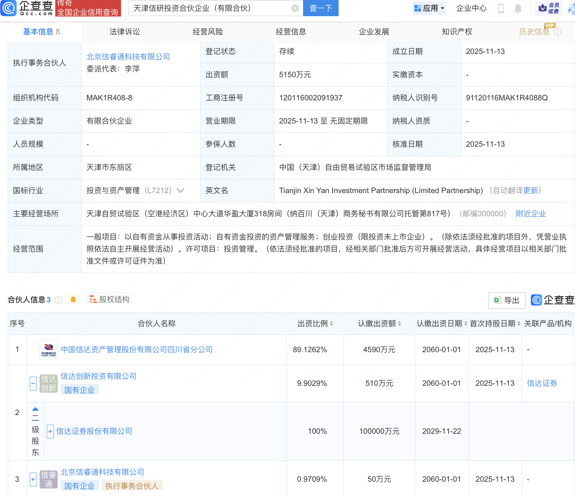Expand the 国标行业 classification chevron

[180, 191]
